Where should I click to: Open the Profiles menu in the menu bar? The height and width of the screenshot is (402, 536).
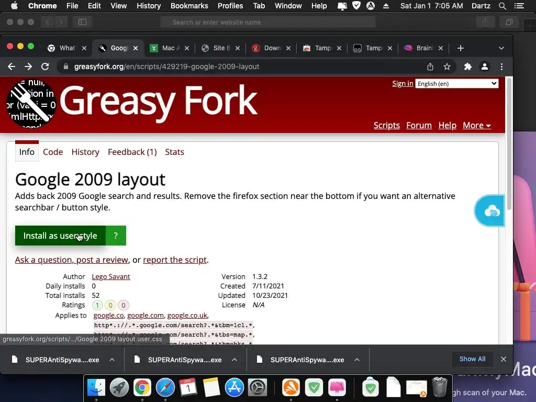[230, 6]
